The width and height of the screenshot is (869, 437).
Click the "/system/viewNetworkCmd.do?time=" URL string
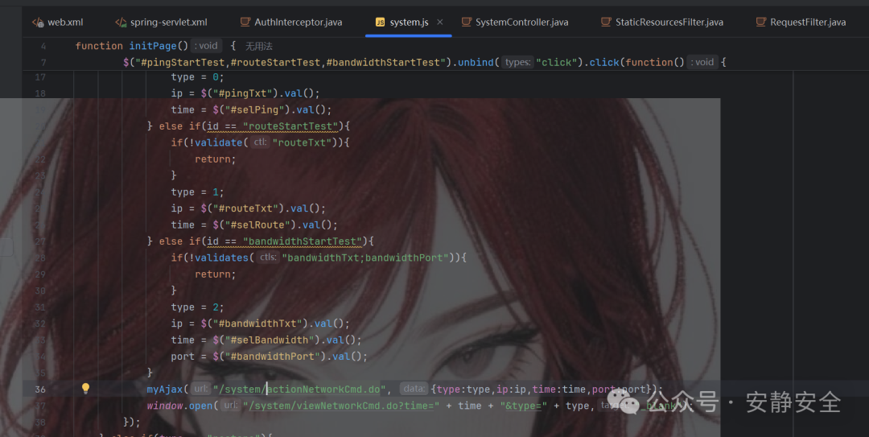(341, 406)
